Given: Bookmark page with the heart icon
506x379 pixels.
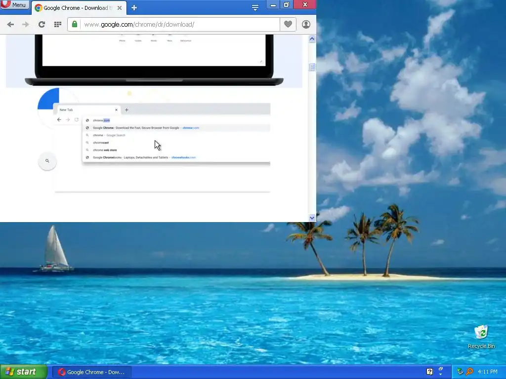Looking at the screenshot, I should (x=288, y=24).
